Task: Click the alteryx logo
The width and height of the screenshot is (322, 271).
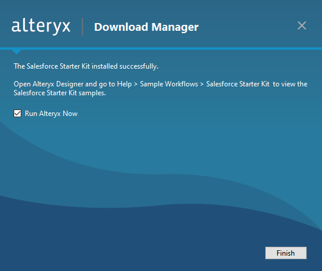Action: click(x=41, y=27)
